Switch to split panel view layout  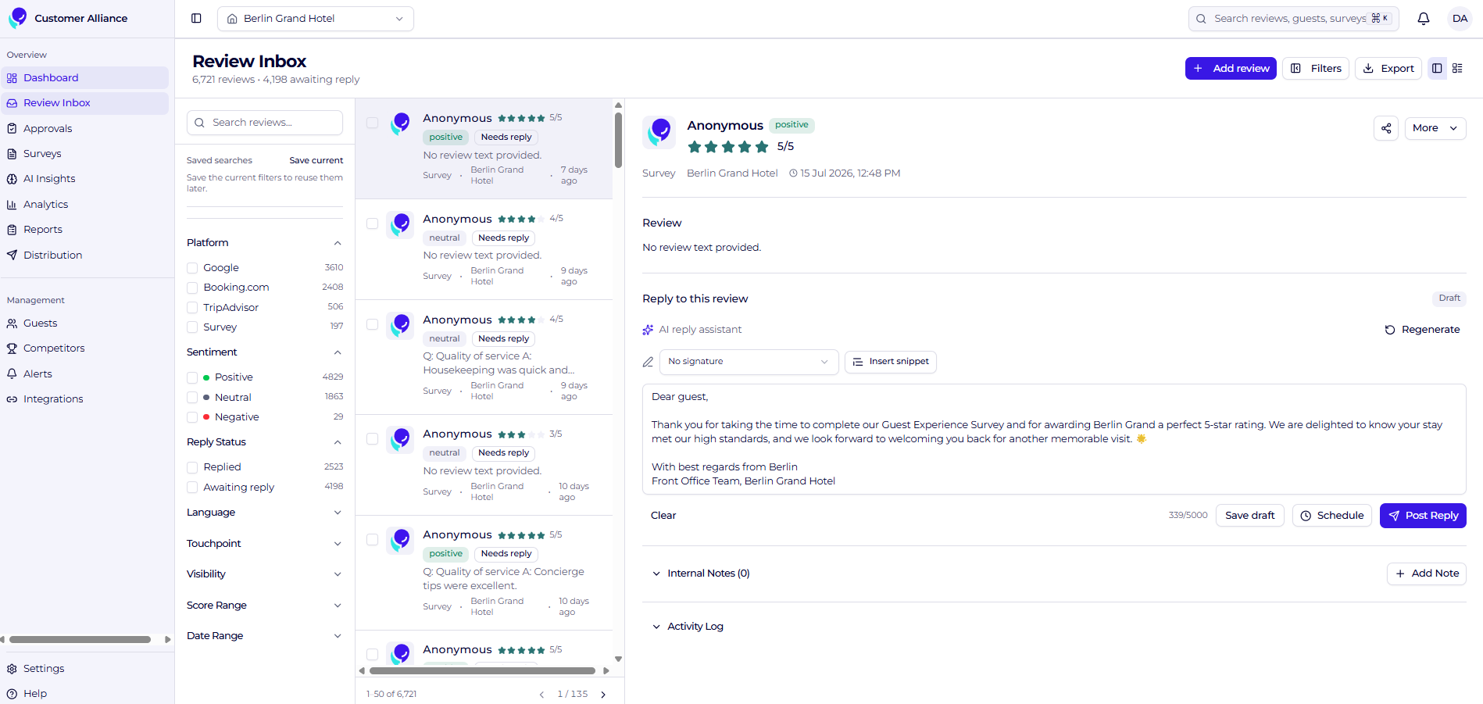[1437, 69]
